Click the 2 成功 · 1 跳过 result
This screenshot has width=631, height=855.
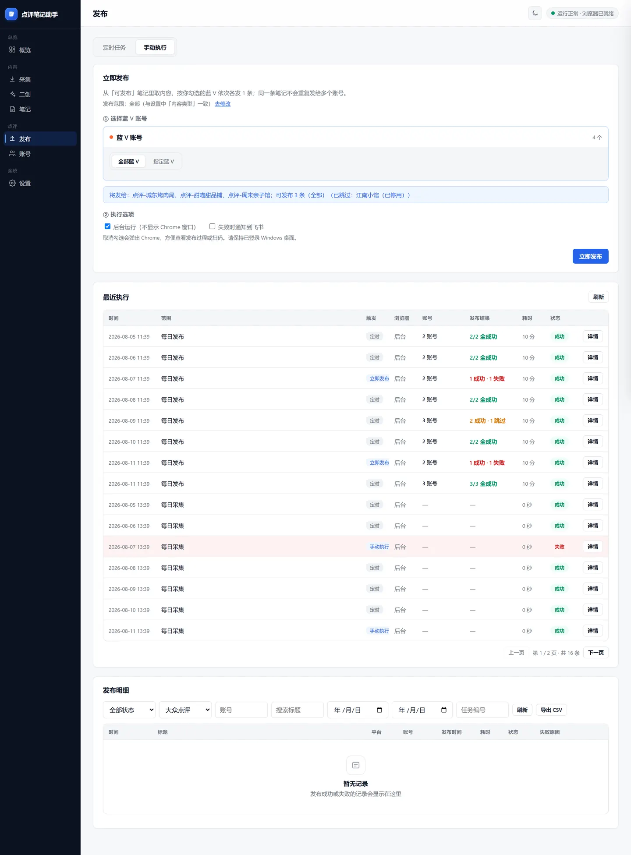click(488, 421)
